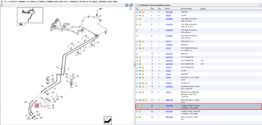Click green arrow icon for ref 21 BOLT, Hex

point(143,100)
